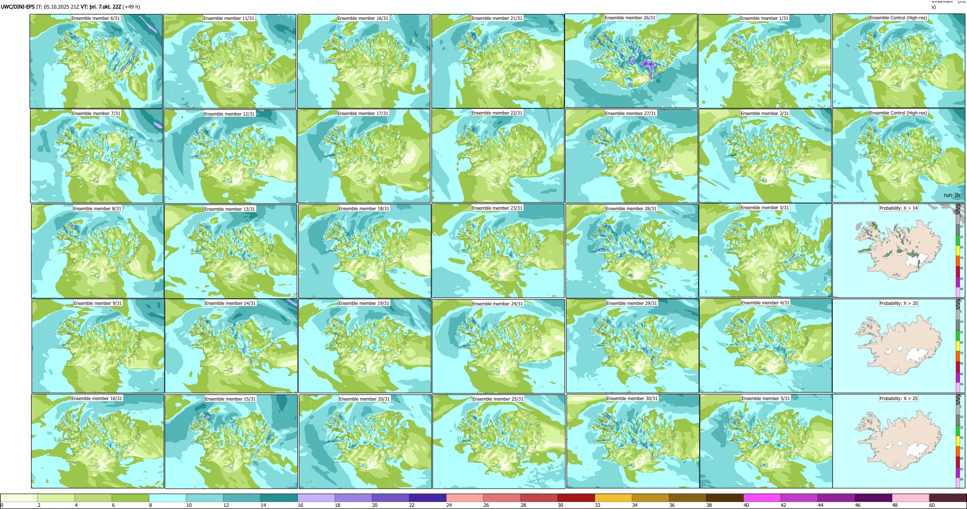Click the Ensemble member 14/31 map
Viewport: 967px width, 509px height.
click(231, 346)
